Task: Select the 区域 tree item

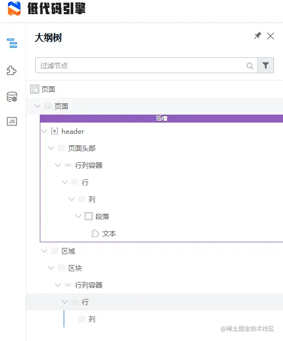Action: tap(68, 251)
